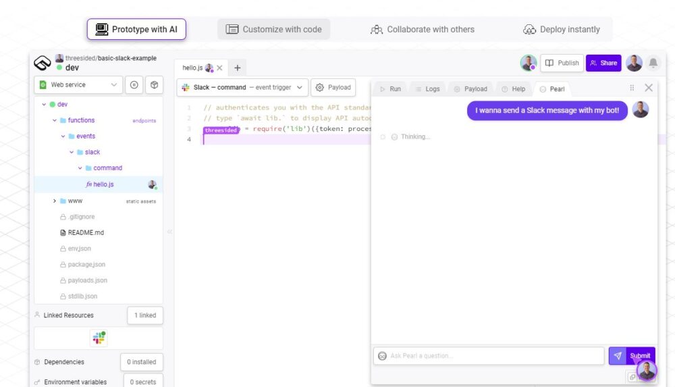Click the Autocode logo at top left

click(x=43, y=63)
